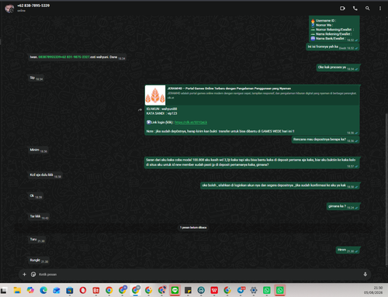
Task: Open contact info for +62 838-7895-5339
Action: tap(33, 5)
